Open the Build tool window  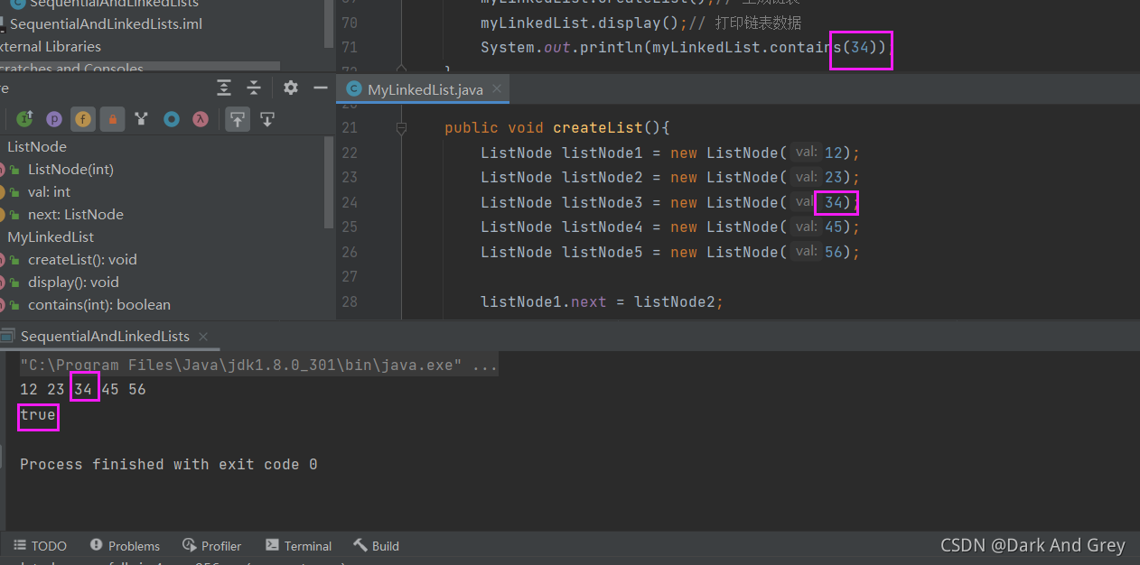[376, 545]
